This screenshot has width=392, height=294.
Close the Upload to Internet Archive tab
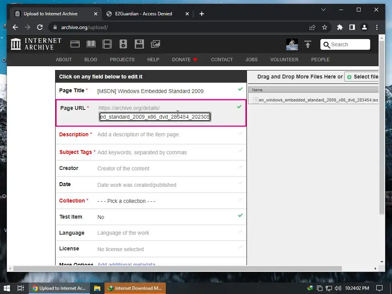pos(95,14)
